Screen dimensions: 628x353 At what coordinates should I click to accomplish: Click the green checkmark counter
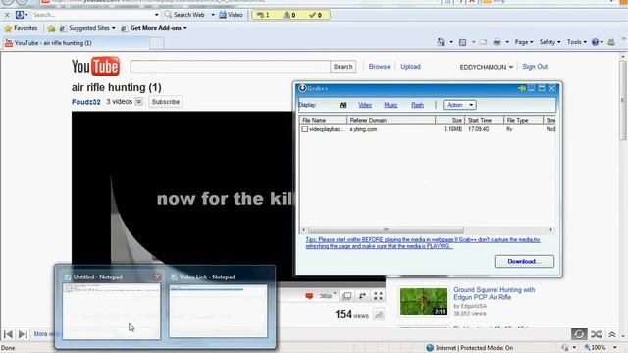pos(316,15)
